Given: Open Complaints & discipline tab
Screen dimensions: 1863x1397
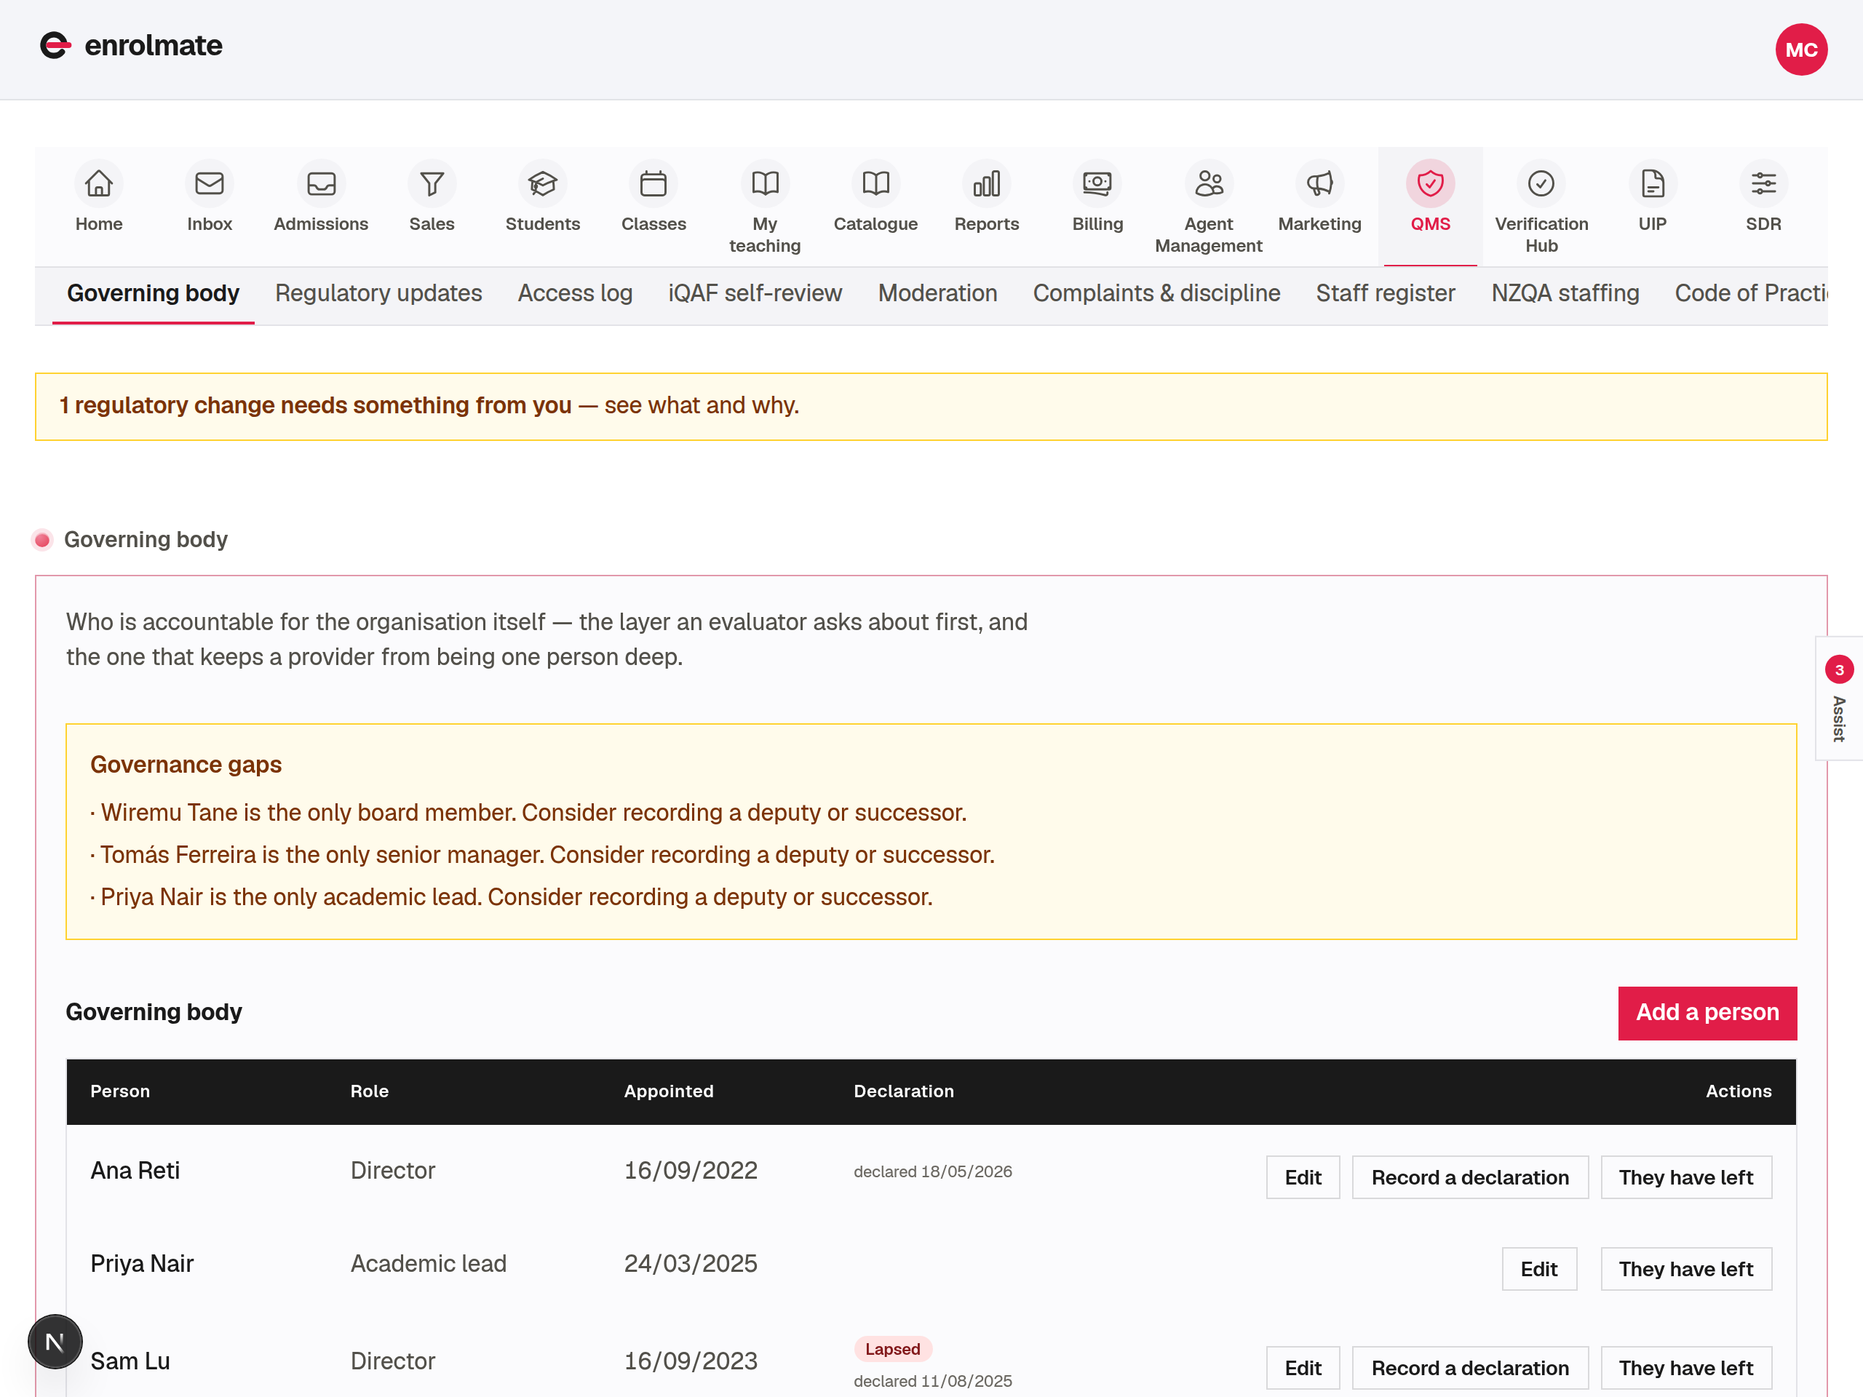Looking at the screenshot, I should [x=1156, y=293].
